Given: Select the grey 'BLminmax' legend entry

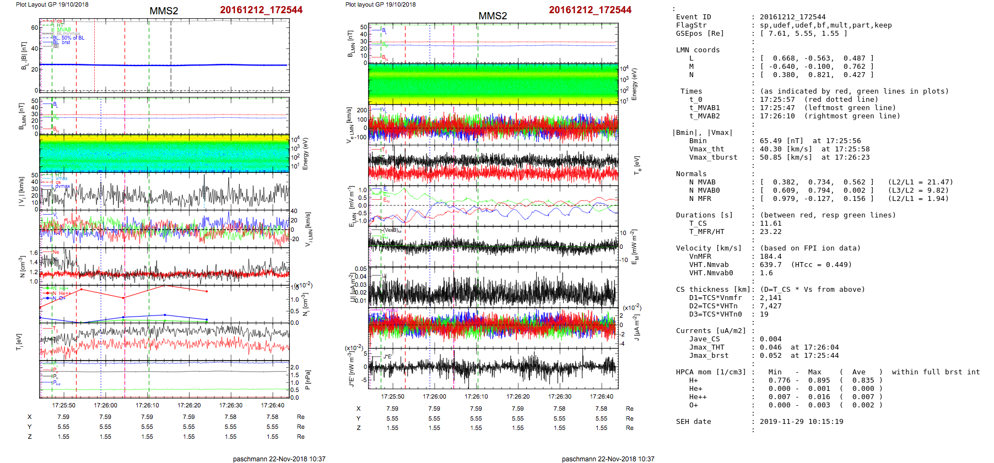Looking at the screenshot, I should (68, 34).
